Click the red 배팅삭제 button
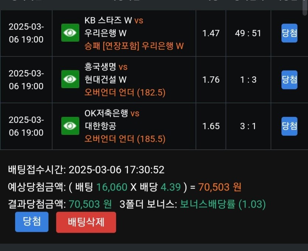Screen dimensions: 308x251 (x=86, y=222)
